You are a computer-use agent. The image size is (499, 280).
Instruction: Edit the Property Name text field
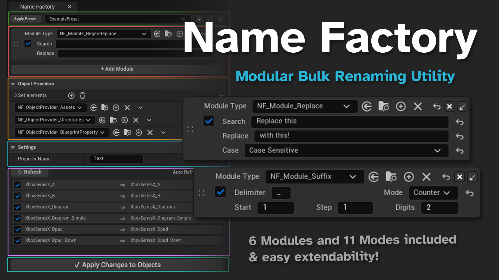click(x=117, y=159)
